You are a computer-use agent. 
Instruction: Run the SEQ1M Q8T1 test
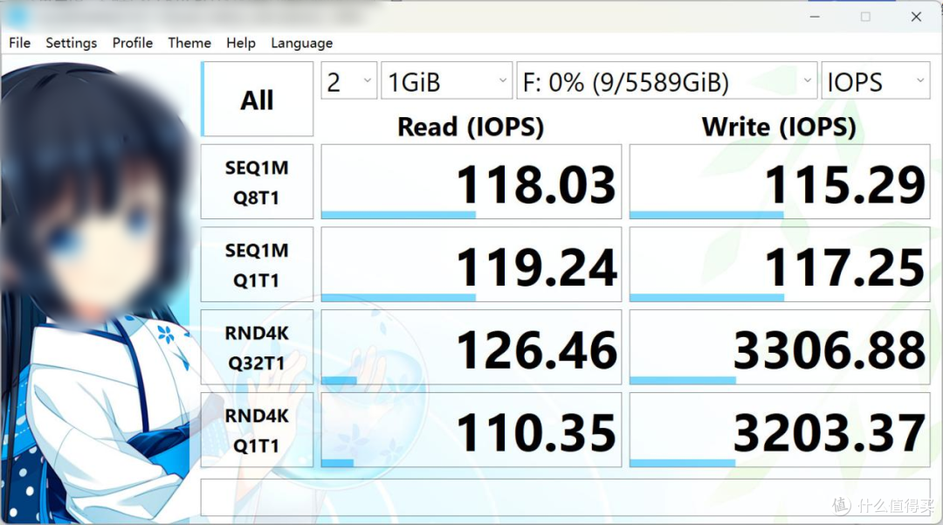tap(257, 182)
